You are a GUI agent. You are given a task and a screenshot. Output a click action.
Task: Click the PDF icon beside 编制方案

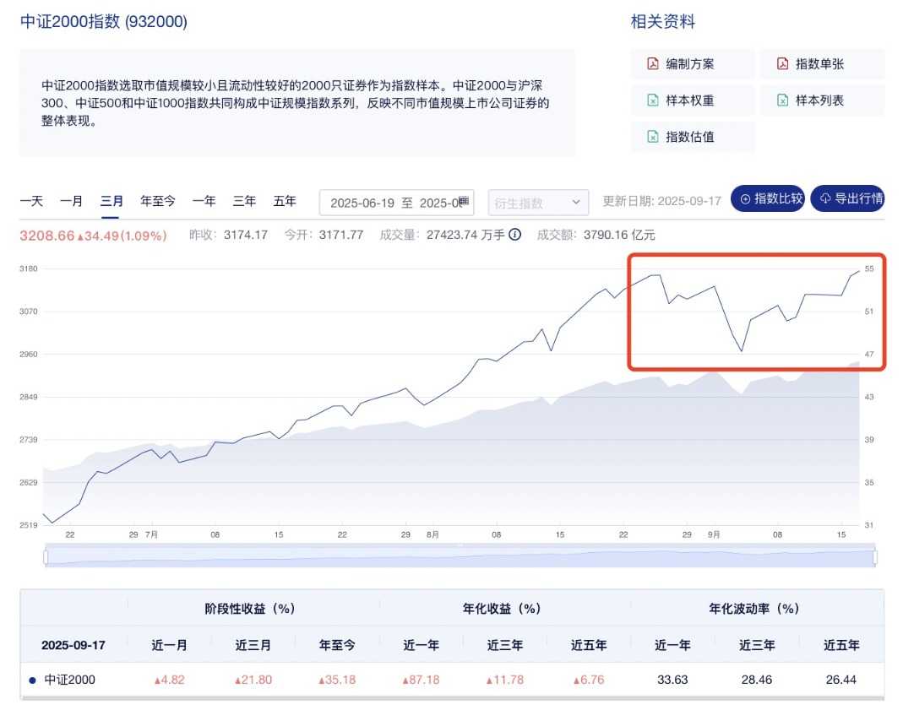click(652, 64)
